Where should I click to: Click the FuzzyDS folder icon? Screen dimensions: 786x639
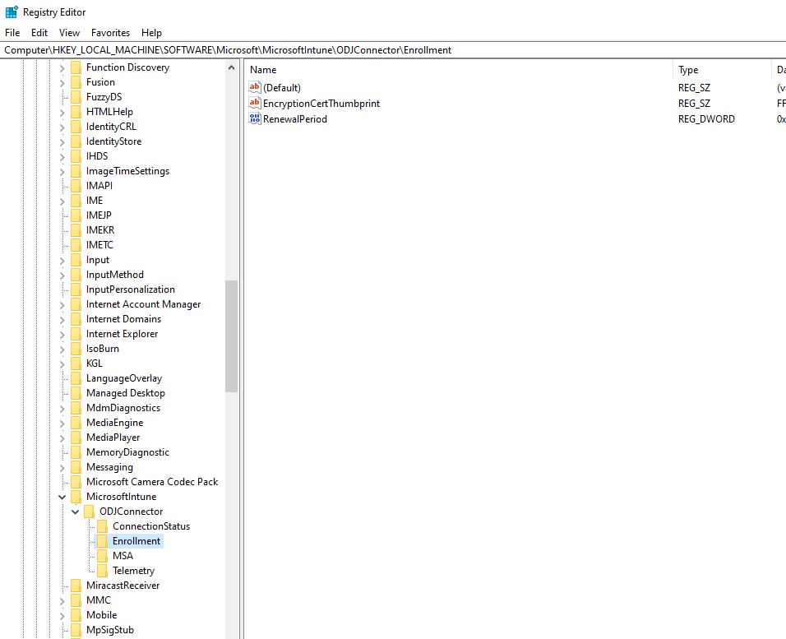pyautogui.click(x=76, y=97)
